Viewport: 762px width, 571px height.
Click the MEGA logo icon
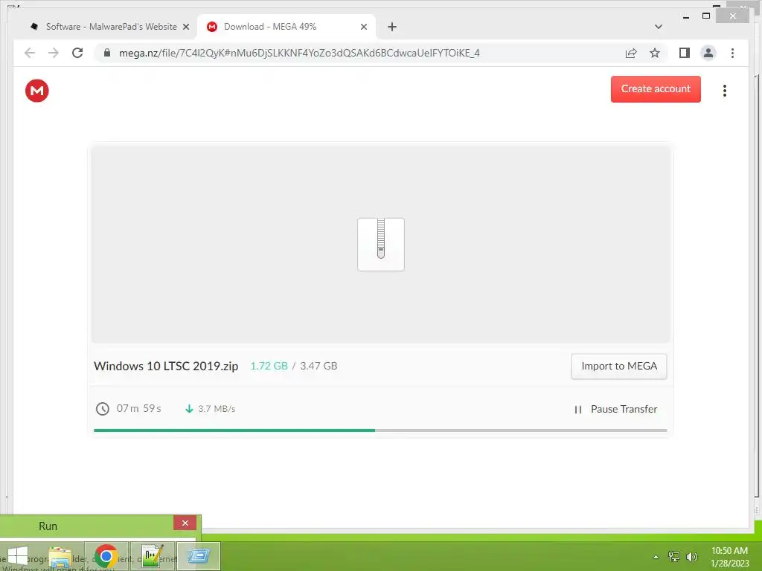(37, 91)
